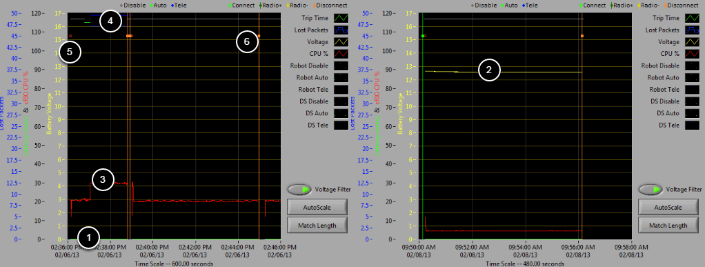This screenshot has height=267, width=705.
Task: Click Robot Auto plot icon in 480-second chart legend
Action: [693, 77]
